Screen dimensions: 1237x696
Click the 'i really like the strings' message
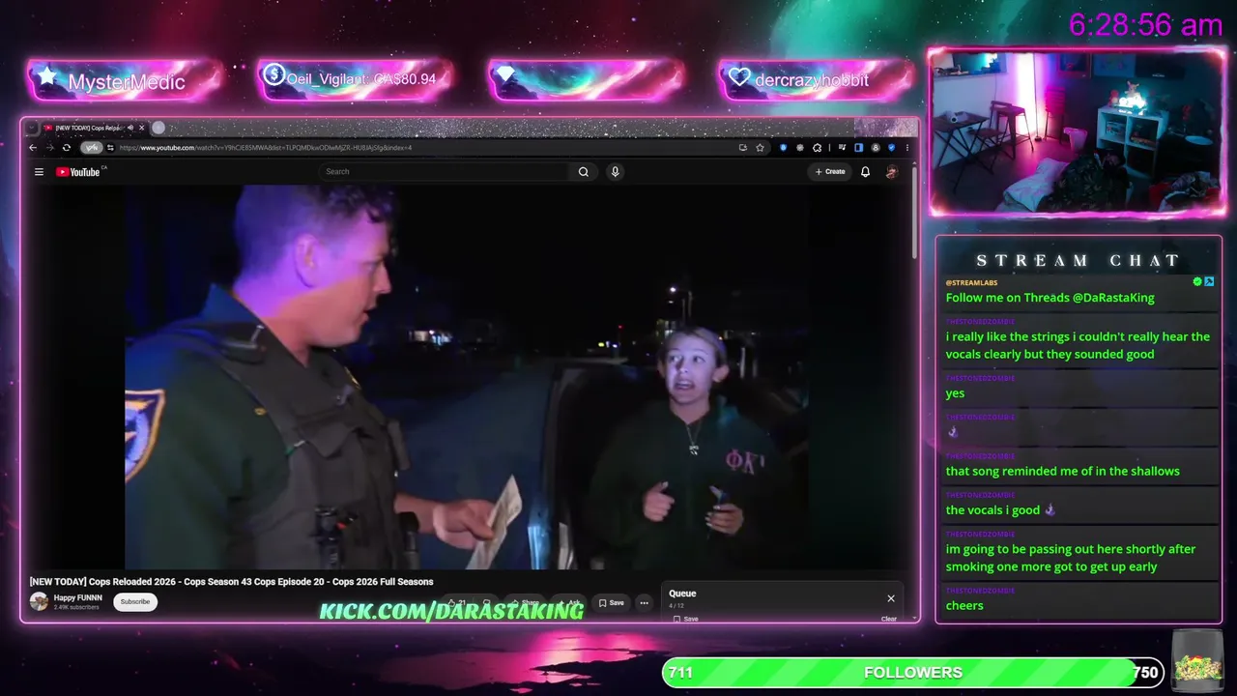(x=1078, y=345)
